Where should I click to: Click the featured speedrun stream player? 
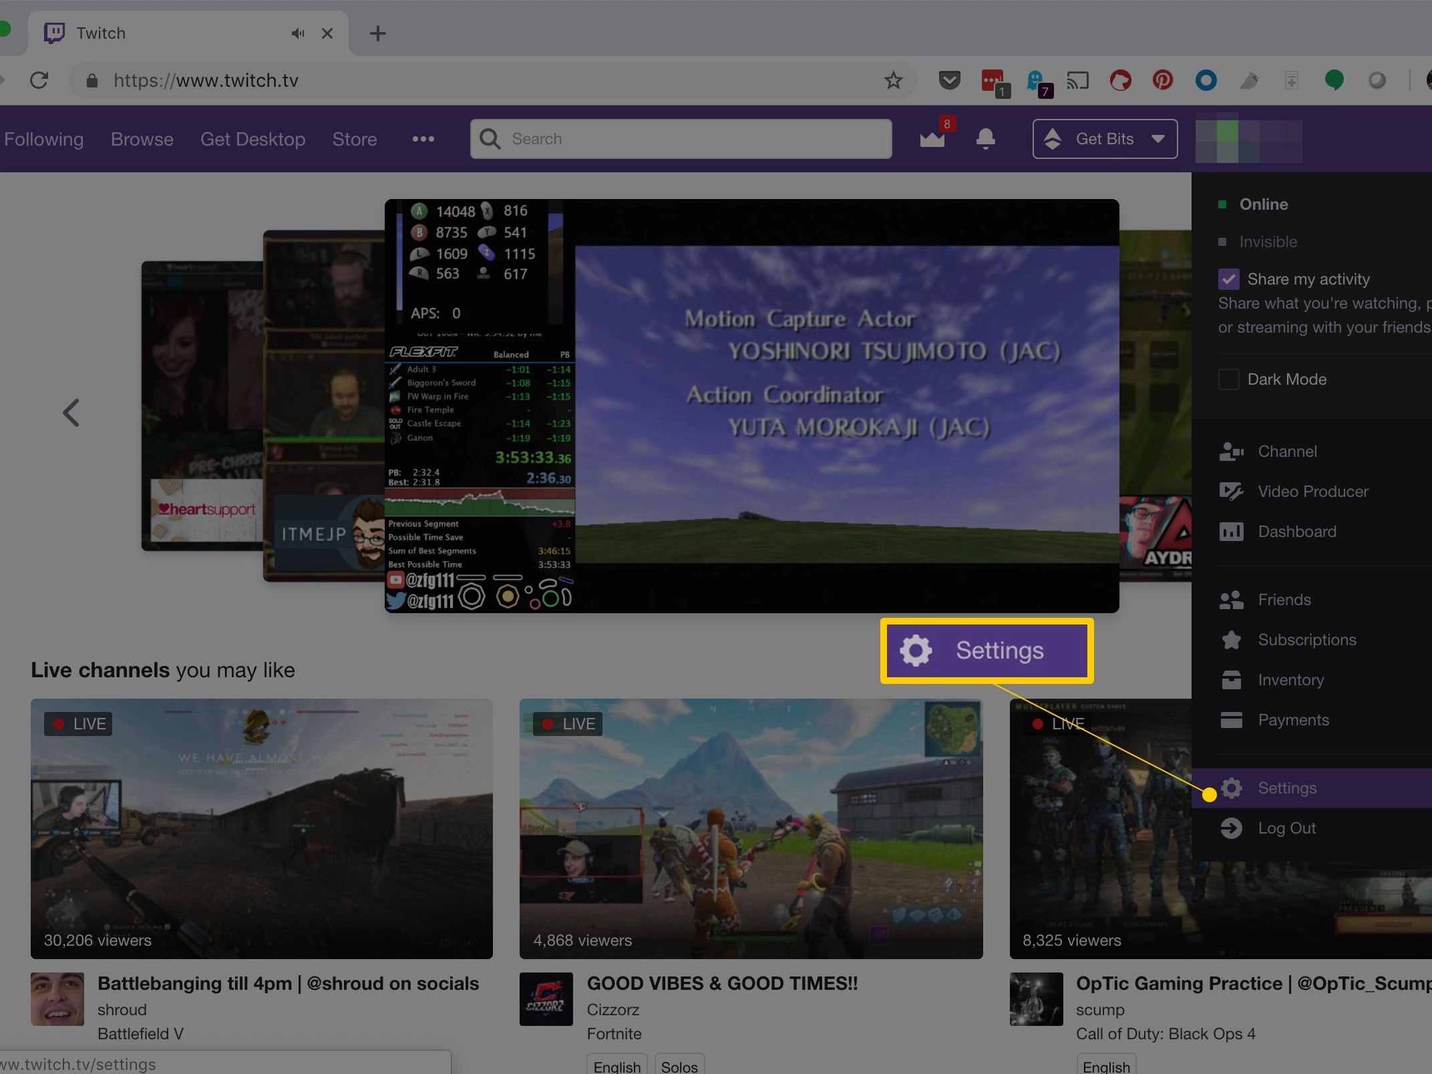tap(752, 406)
